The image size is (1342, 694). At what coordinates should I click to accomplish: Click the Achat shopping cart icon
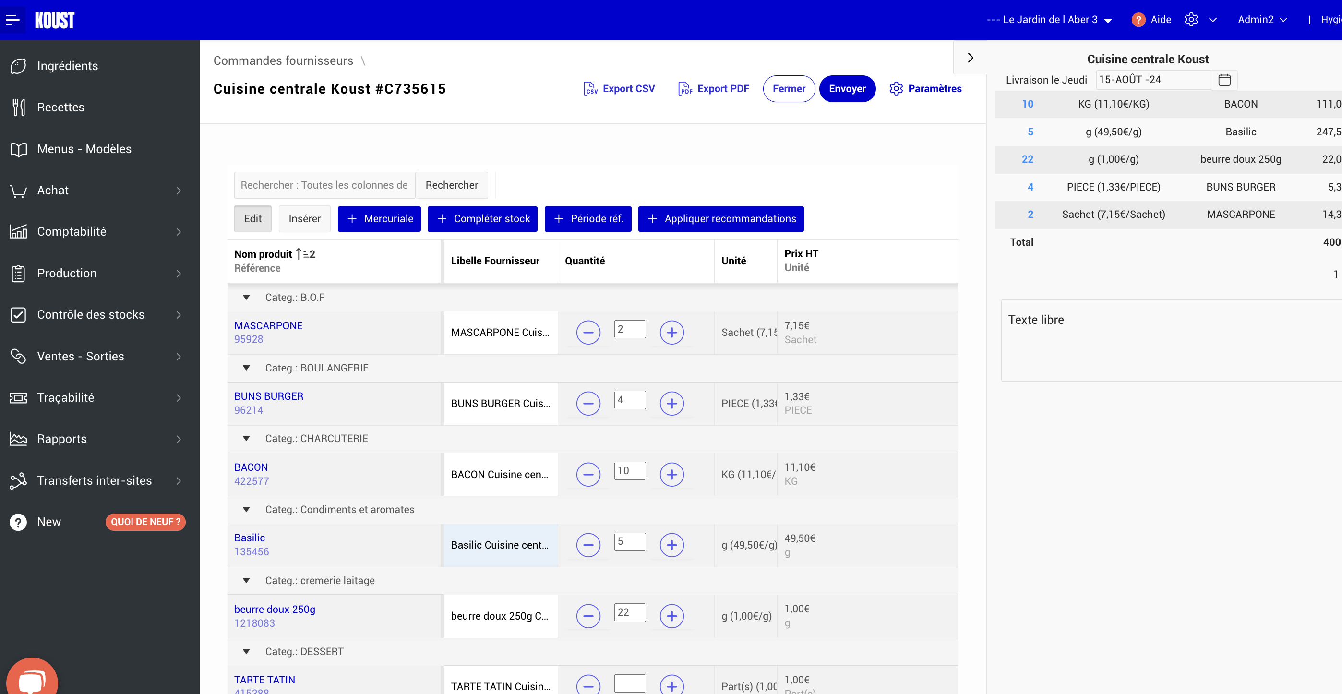coord(18,191)
